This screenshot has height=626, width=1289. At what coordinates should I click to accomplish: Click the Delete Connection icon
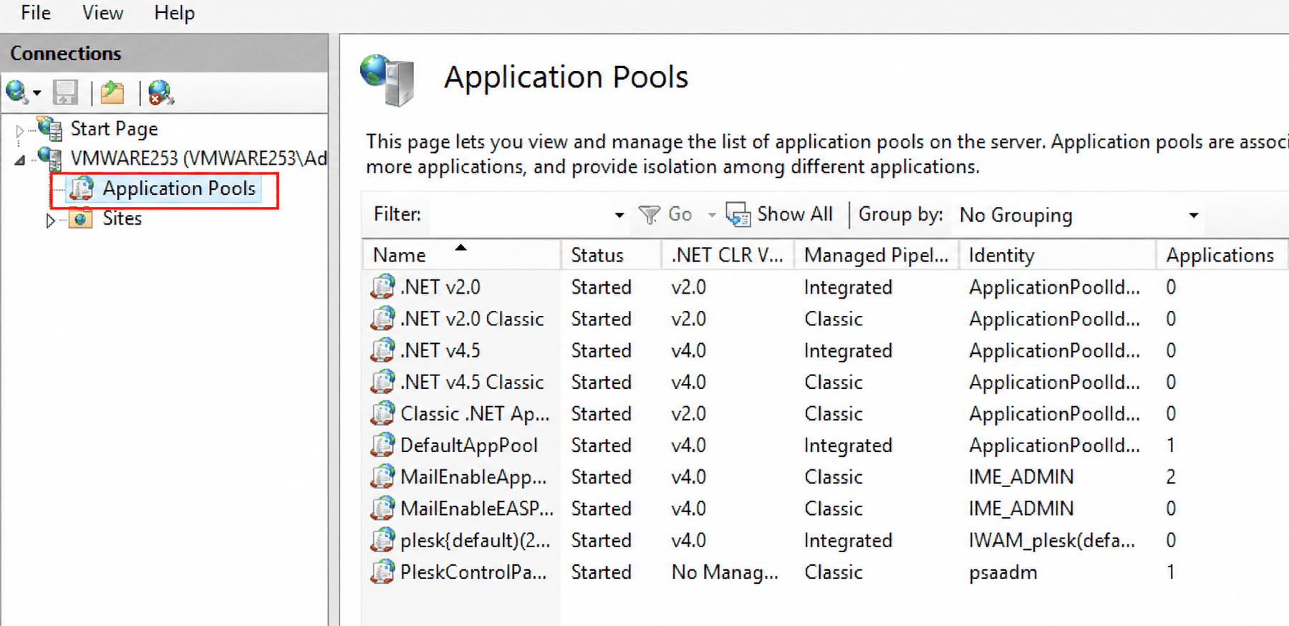[x=160, y=92]
